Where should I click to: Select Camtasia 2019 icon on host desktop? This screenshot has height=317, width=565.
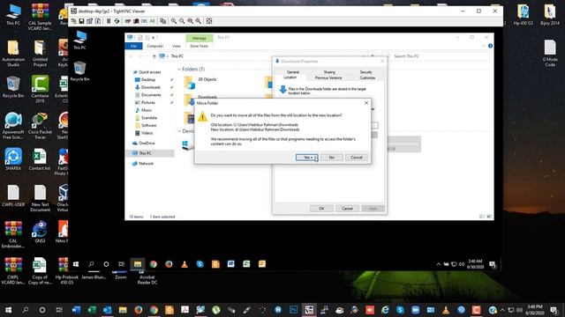[40, 89]
